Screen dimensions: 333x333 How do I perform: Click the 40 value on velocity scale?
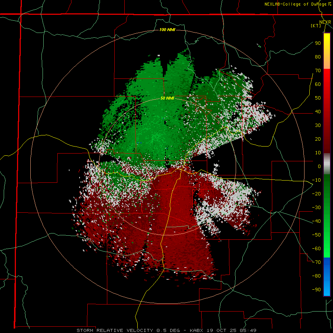(x=318, y=111)
